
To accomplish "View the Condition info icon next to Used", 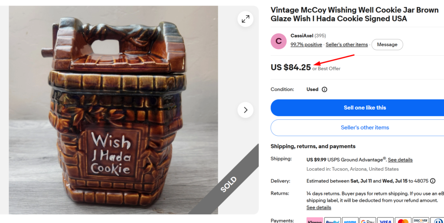I will pos(324,89).
